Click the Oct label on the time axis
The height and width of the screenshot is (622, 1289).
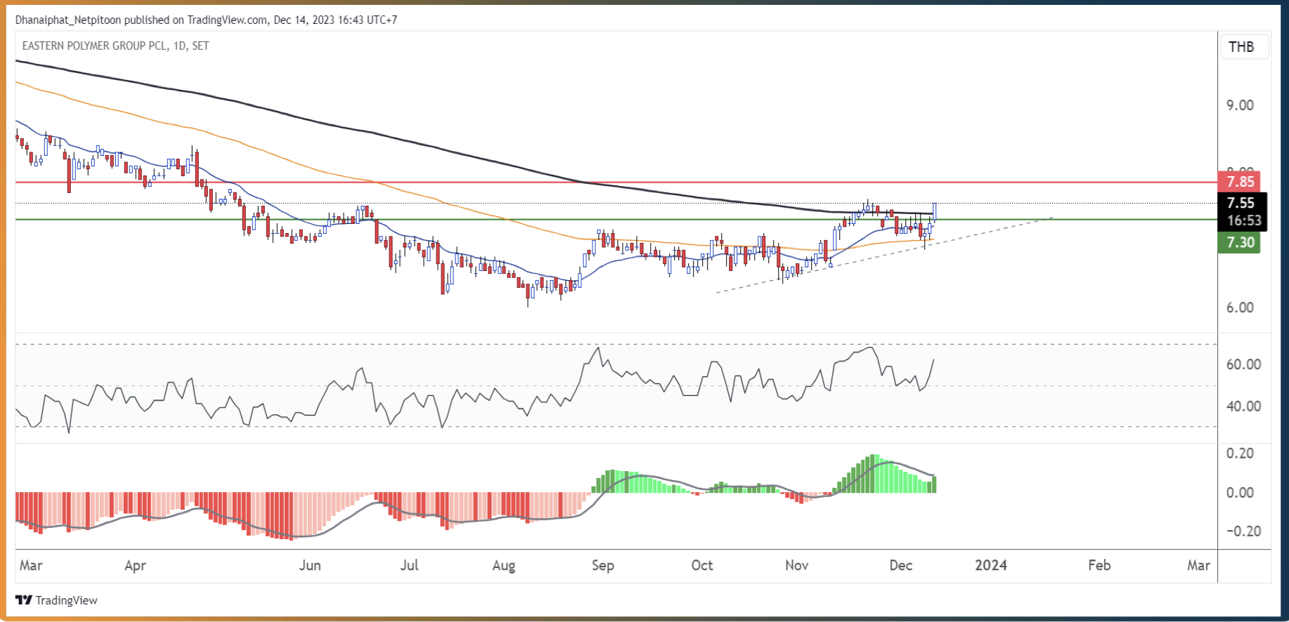point(702,566)
